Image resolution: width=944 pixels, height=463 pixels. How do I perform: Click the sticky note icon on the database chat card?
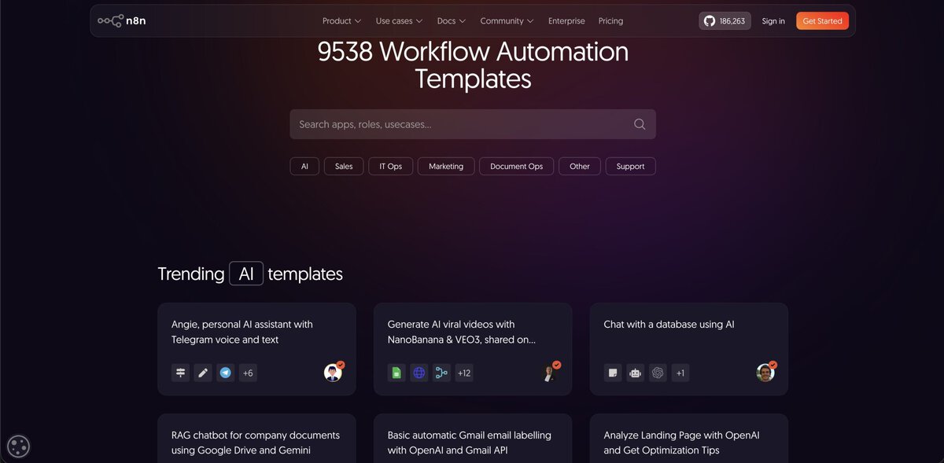click(613, 373)
